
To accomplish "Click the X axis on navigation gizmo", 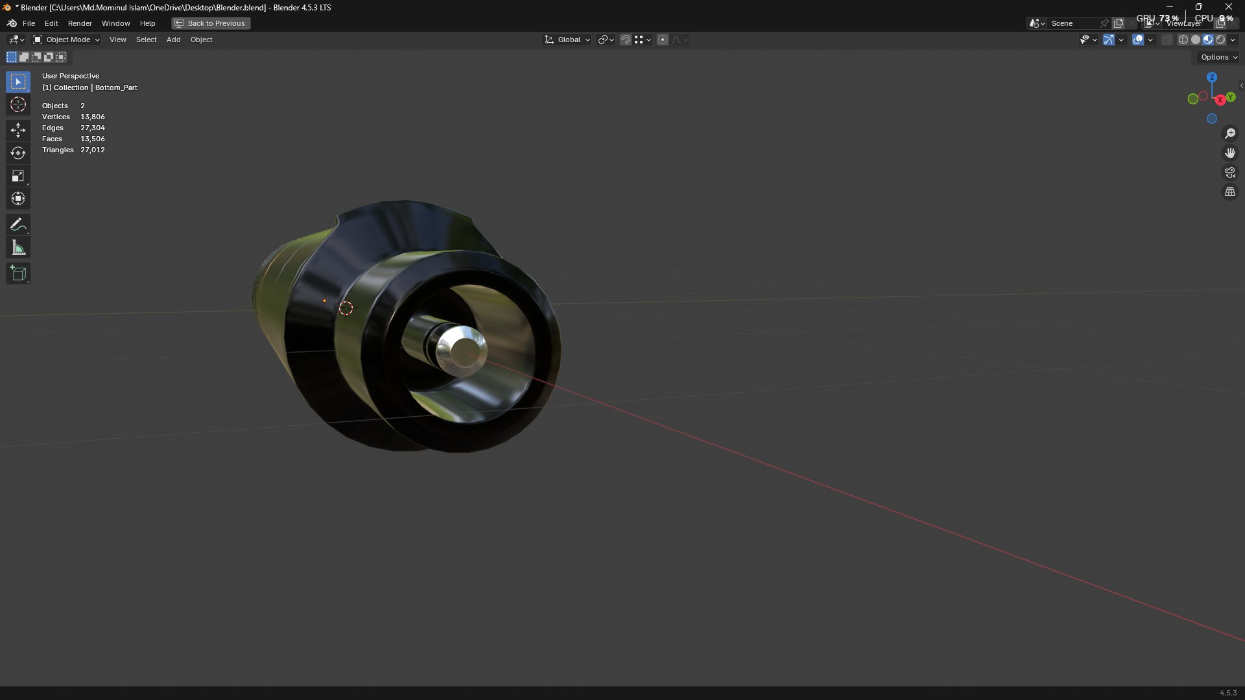I will [1220, 100].
